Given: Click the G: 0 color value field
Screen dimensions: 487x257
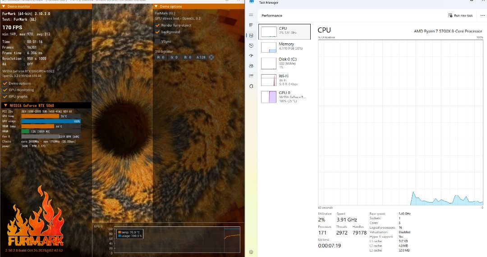Looking at the screenshot, I should click(174, 57).
